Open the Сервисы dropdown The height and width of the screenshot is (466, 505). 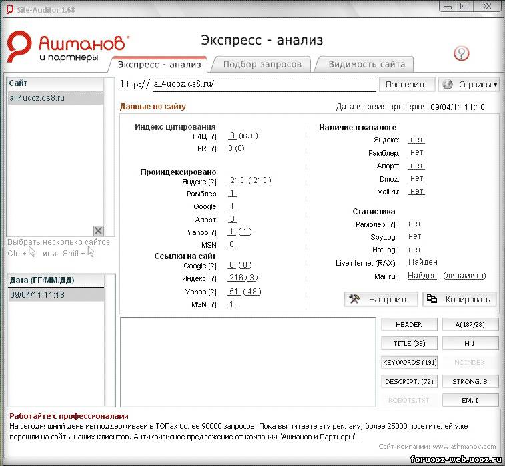click(468, 85)
